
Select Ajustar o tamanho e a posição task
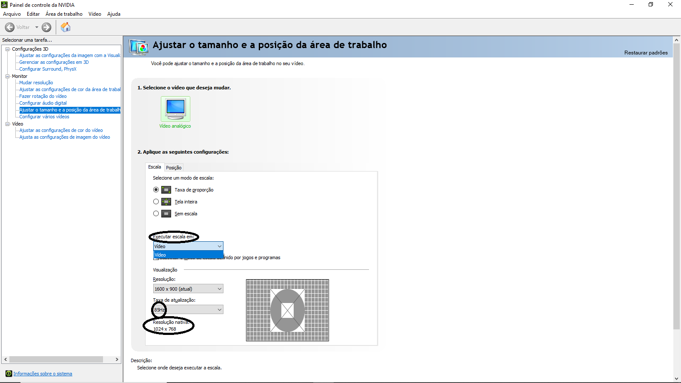click(x=70, y=110)
